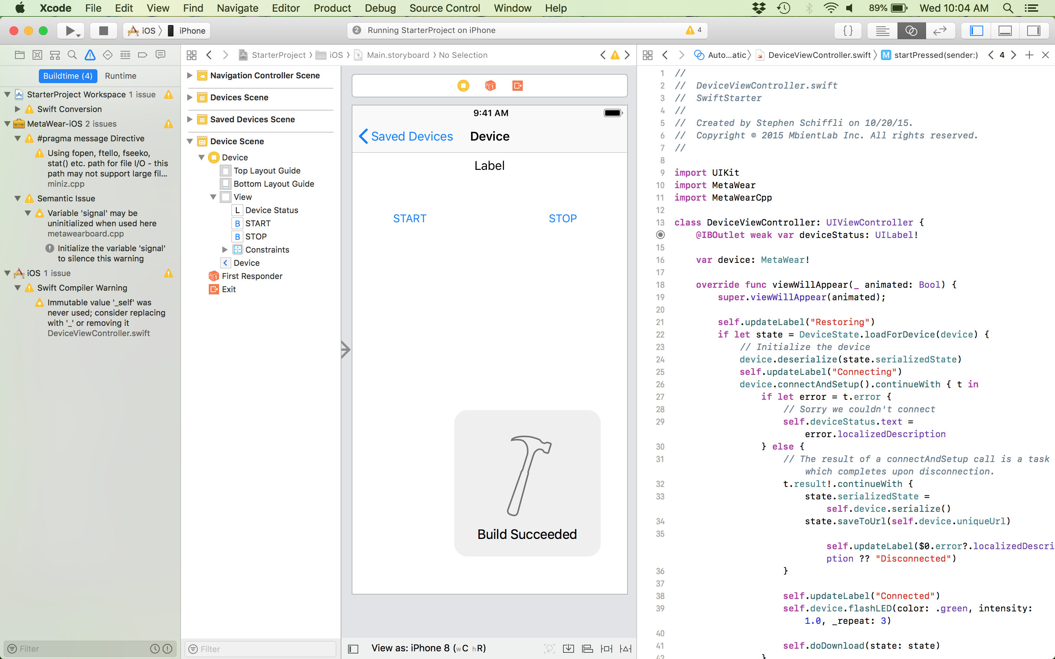The width and height of the screenshot is (1055, 659).
Task: Click warnings count badge showing 4 issues
Action: point(692,30)
